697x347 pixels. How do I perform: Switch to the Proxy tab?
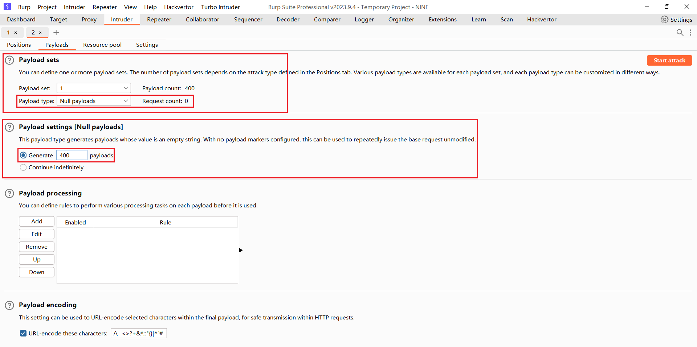tap(89, 20)
